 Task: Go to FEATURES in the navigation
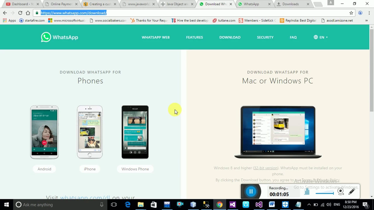point(194,37)
